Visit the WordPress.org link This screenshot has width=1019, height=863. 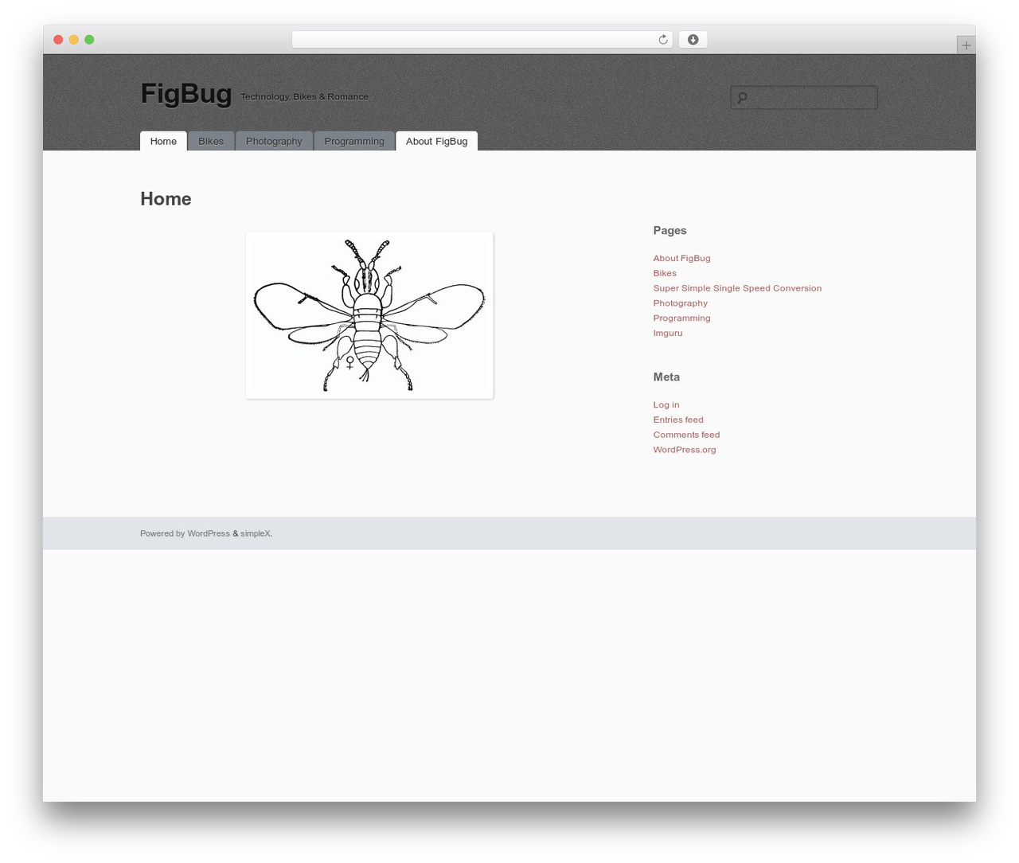(x=685, y=450)
